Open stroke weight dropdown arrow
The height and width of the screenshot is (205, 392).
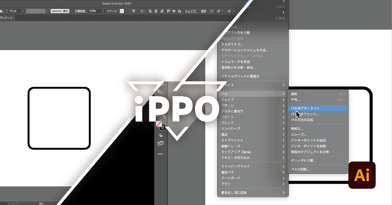[x=23, y=11]
